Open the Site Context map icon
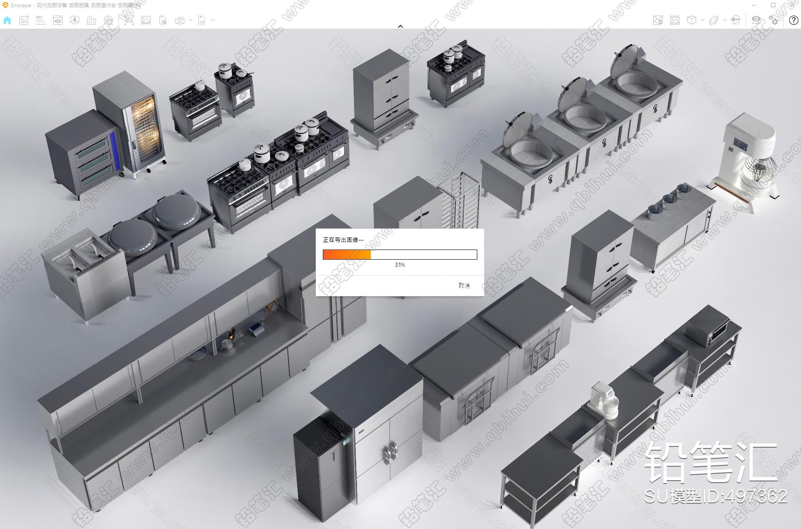 click(75, 20)
